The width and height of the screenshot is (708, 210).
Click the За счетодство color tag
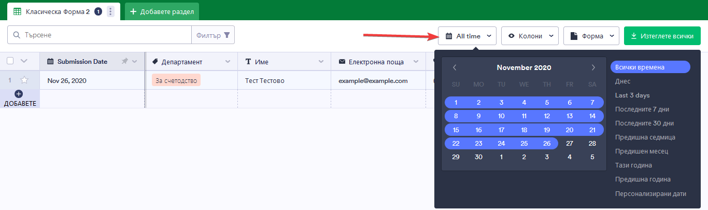[176, 80]
